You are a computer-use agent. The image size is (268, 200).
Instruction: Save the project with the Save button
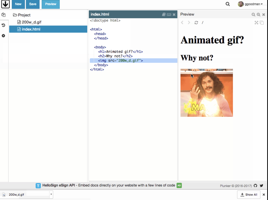(33, 4)
